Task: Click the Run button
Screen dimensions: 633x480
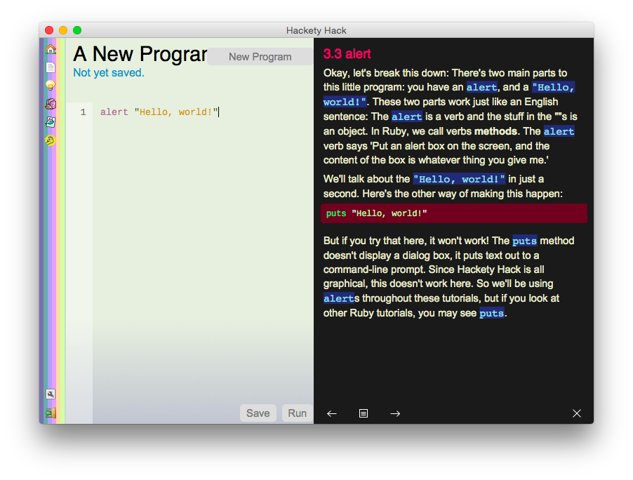Action: (x=297, y=413)
